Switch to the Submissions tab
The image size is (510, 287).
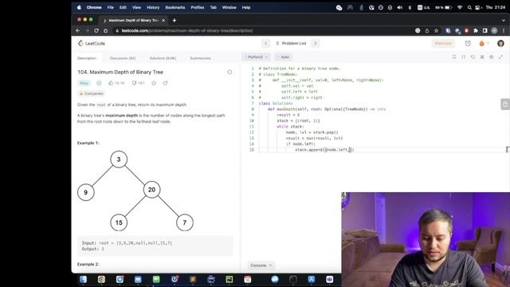(200, 58)
